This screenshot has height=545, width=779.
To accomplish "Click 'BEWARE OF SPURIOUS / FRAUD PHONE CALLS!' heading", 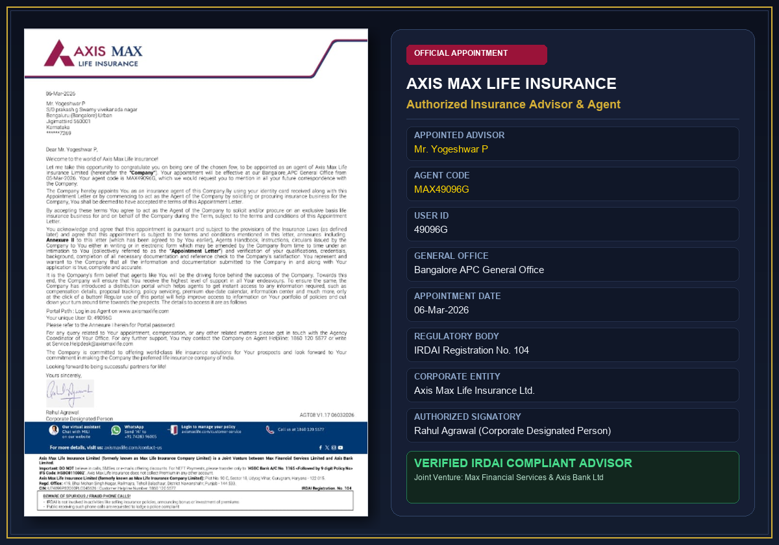I will click(x=86, y=495).
